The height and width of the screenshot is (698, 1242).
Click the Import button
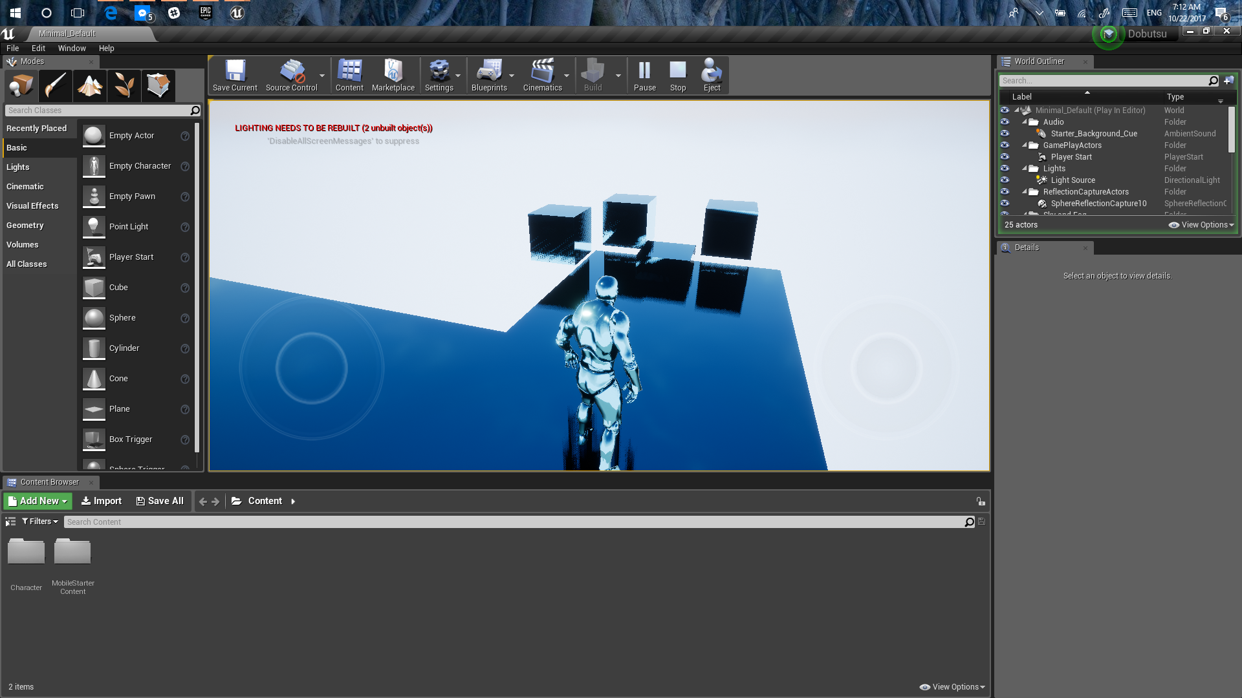tap(102, 501)
